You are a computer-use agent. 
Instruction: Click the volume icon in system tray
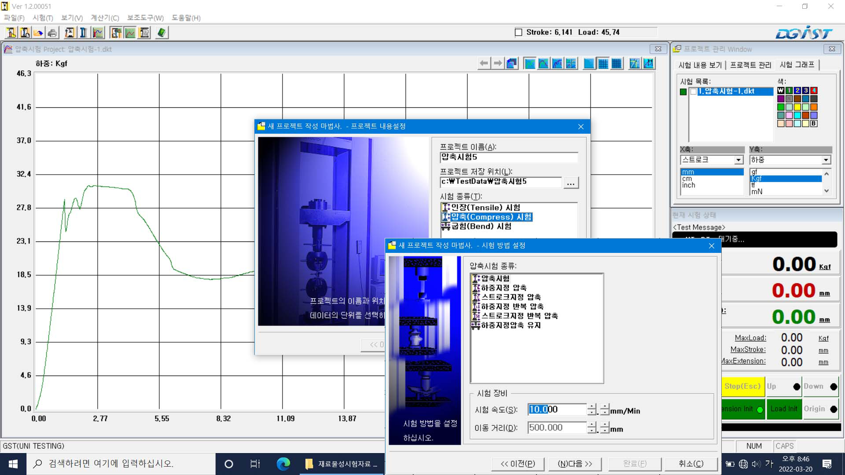pyautogui.click(x=756, y=464)
